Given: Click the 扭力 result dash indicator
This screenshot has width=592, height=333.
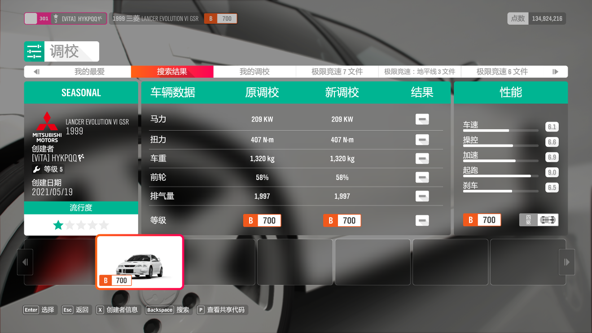Looking at the screenshot, I should [422, 140].
